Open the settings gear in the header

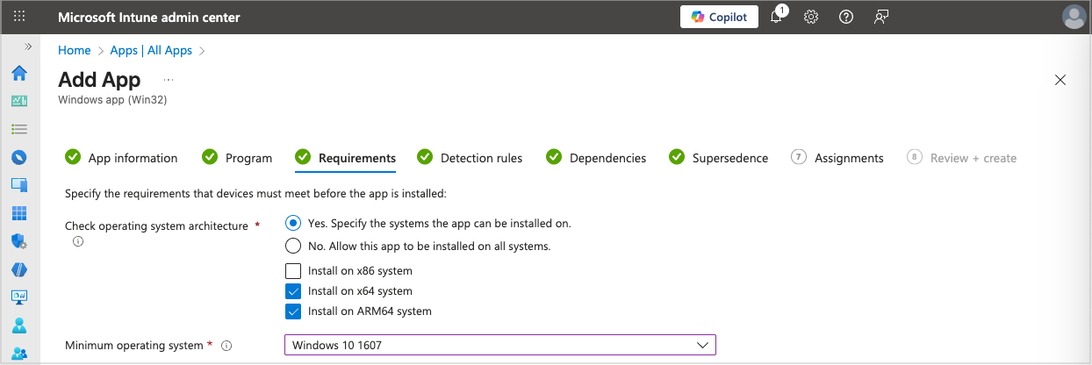pos(812,18)
